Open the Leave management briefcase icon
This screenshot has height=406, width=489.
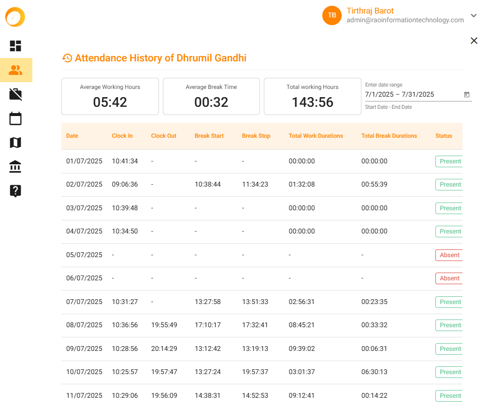click(15, 94)
